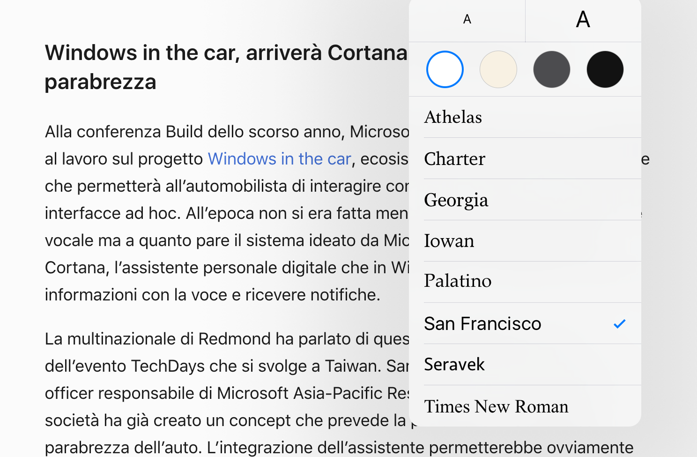The image size is (697, 457).
Task: Decrease text size with small A
Action: point(467,20)
